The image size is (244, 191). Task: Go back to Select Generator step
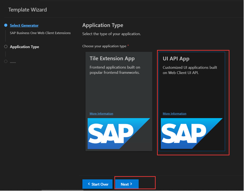tap(24, 25)
